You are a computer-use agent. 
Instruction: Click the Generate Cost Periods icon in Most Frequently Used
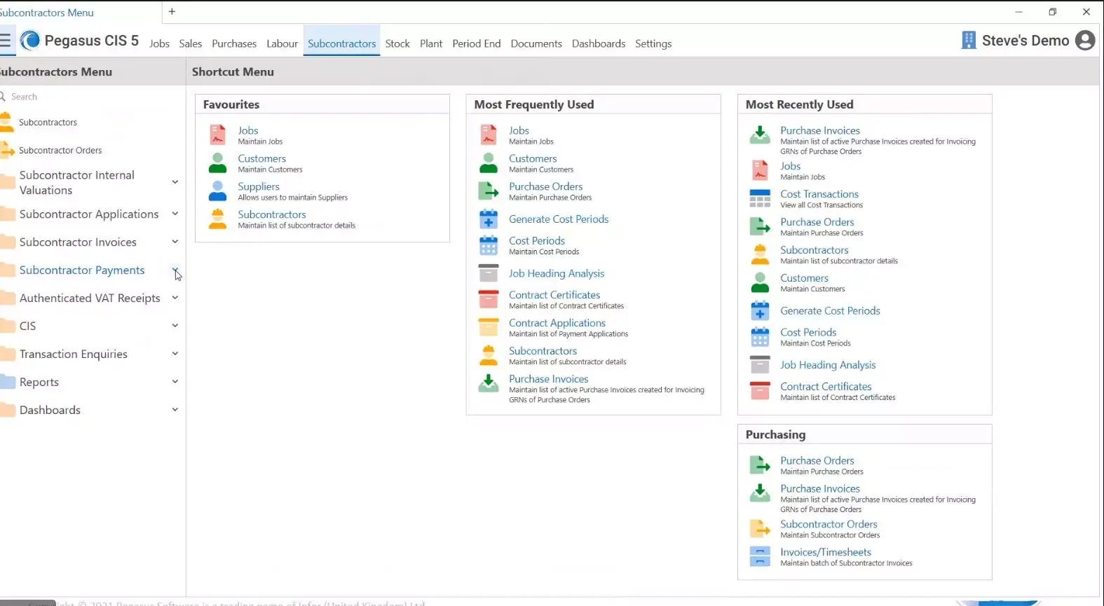click(489, 219)
